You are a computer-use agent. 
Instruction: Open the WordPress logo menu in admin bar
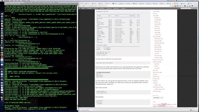[80, 8]
